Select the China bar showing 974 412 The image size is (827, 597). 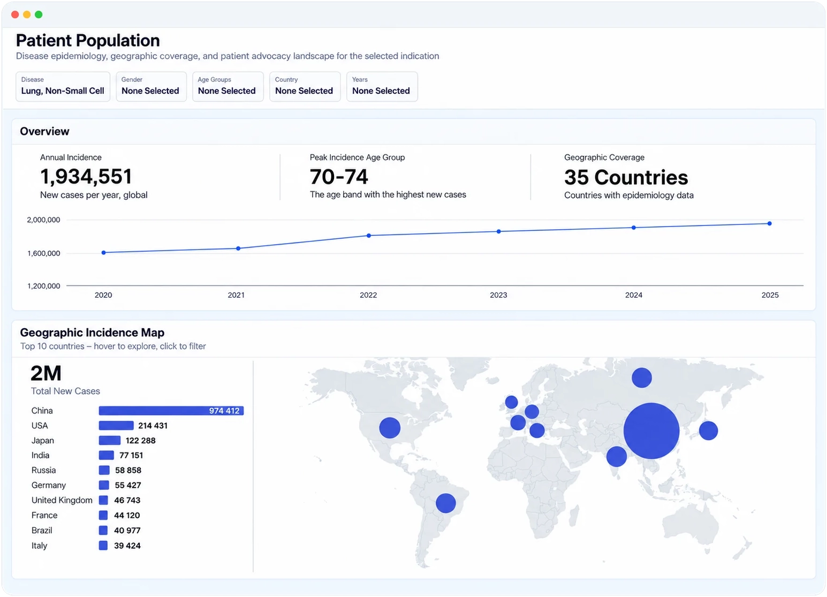point(171,411)
